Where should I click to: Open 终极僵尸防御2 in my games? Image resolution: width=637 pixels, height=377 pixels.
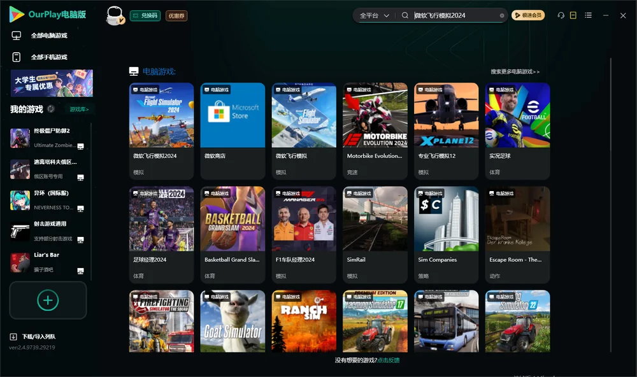pyautogui.click(x=48, y=138)
